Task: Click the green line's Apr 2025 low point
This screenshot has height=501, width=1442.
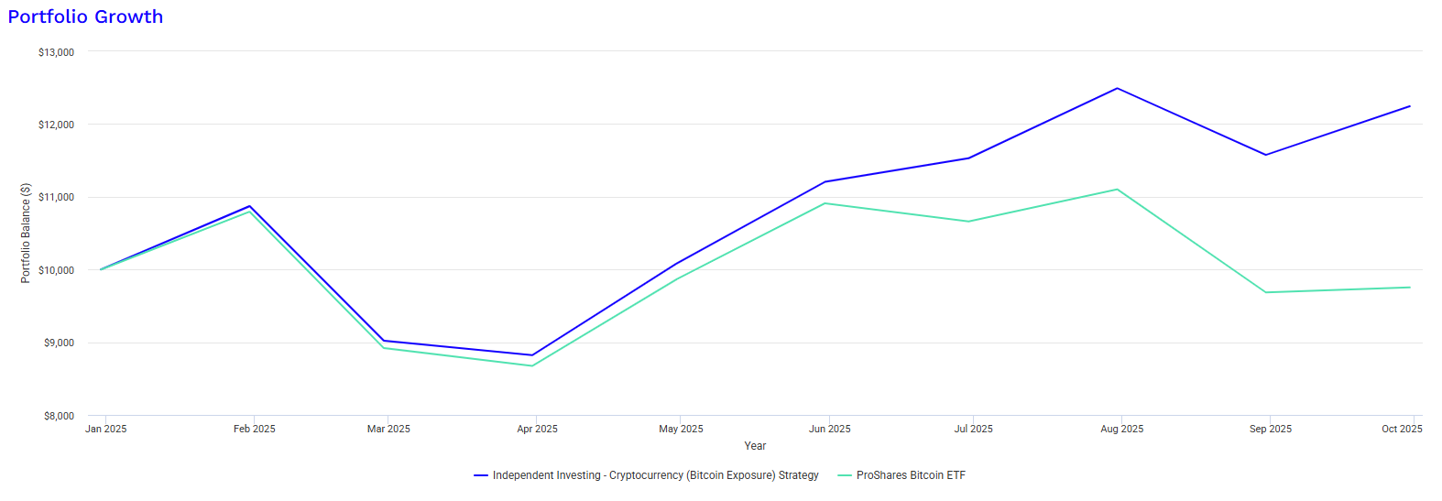Action: tap(532, 366)
